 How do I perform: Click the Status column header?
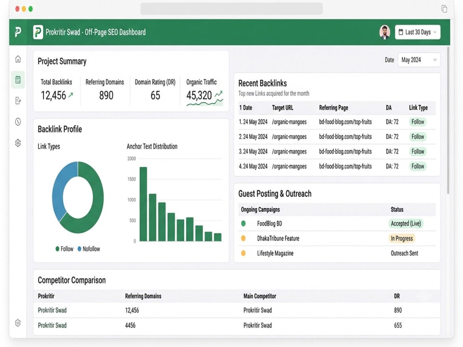pyautogui.click(x=397, y=210)
